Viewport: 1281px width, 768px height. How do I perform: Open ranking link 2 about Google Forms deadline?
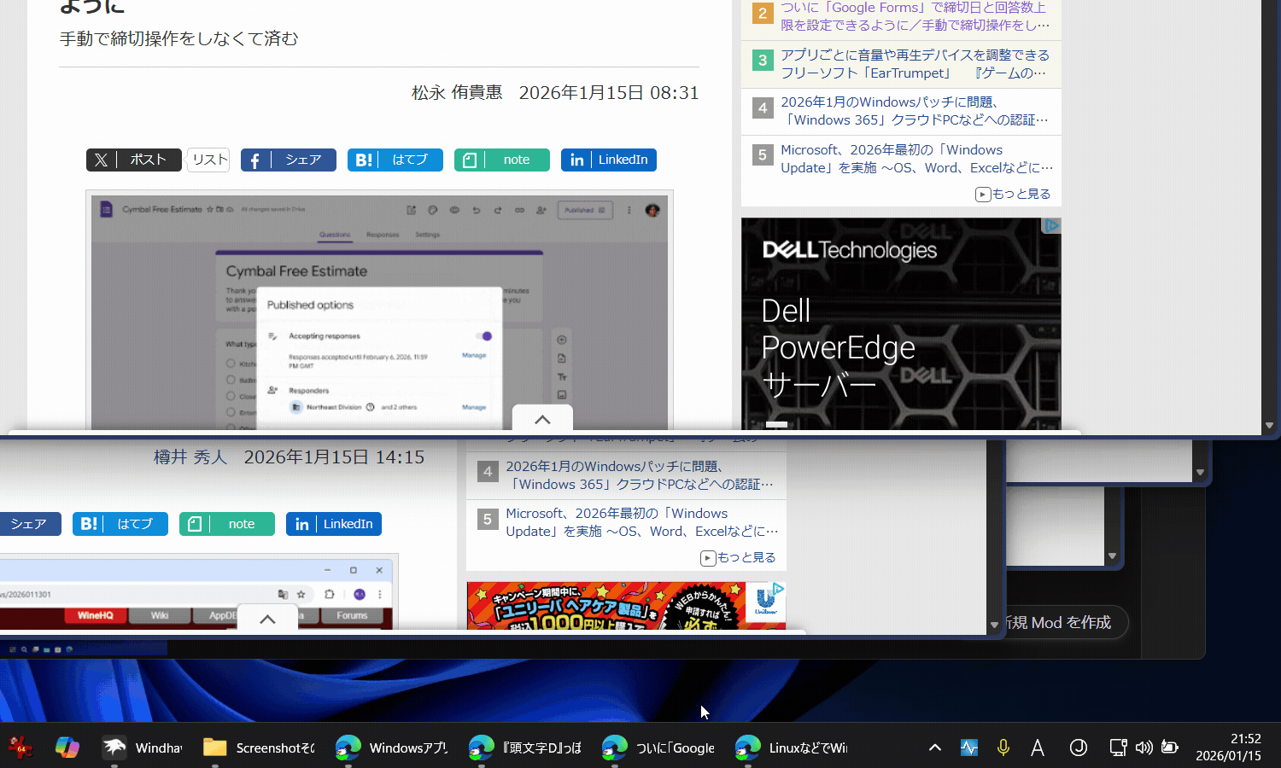[914, 16]
